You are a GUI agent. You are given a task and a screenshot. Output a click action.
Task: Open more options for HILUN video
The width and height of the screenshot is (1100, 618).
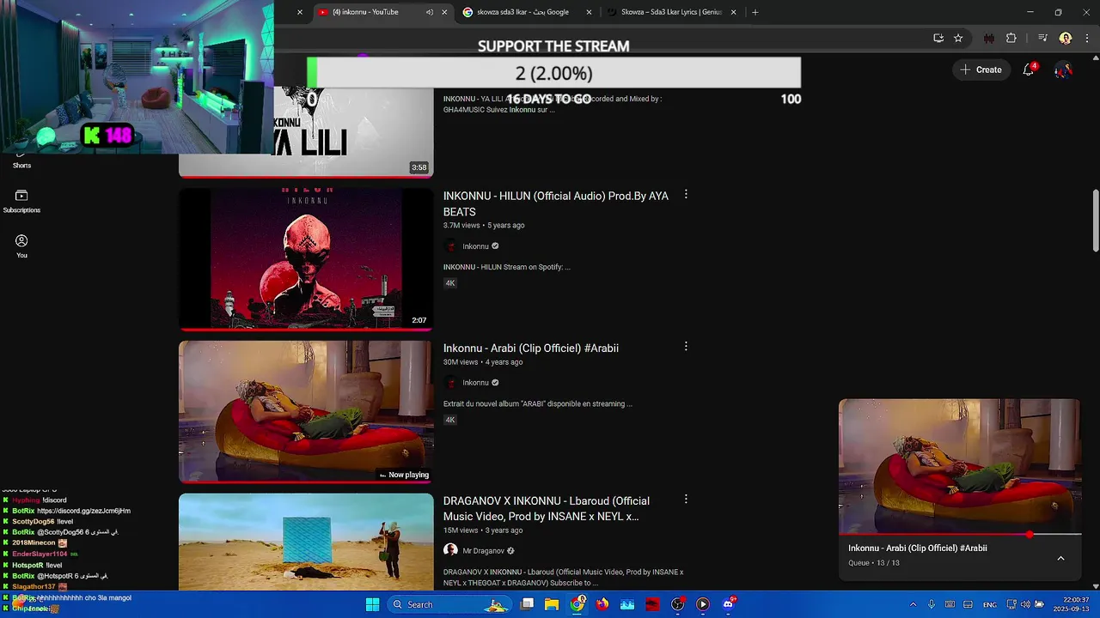pos(686,195)
